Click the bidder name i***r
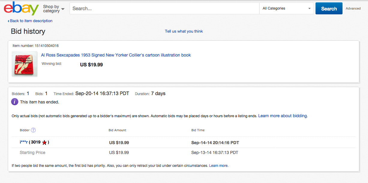 tap(24, 142)
